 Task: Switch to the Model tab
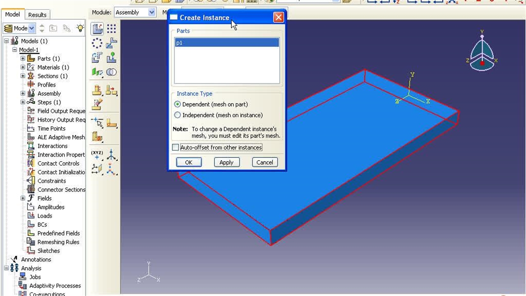[x=12, y=14]
